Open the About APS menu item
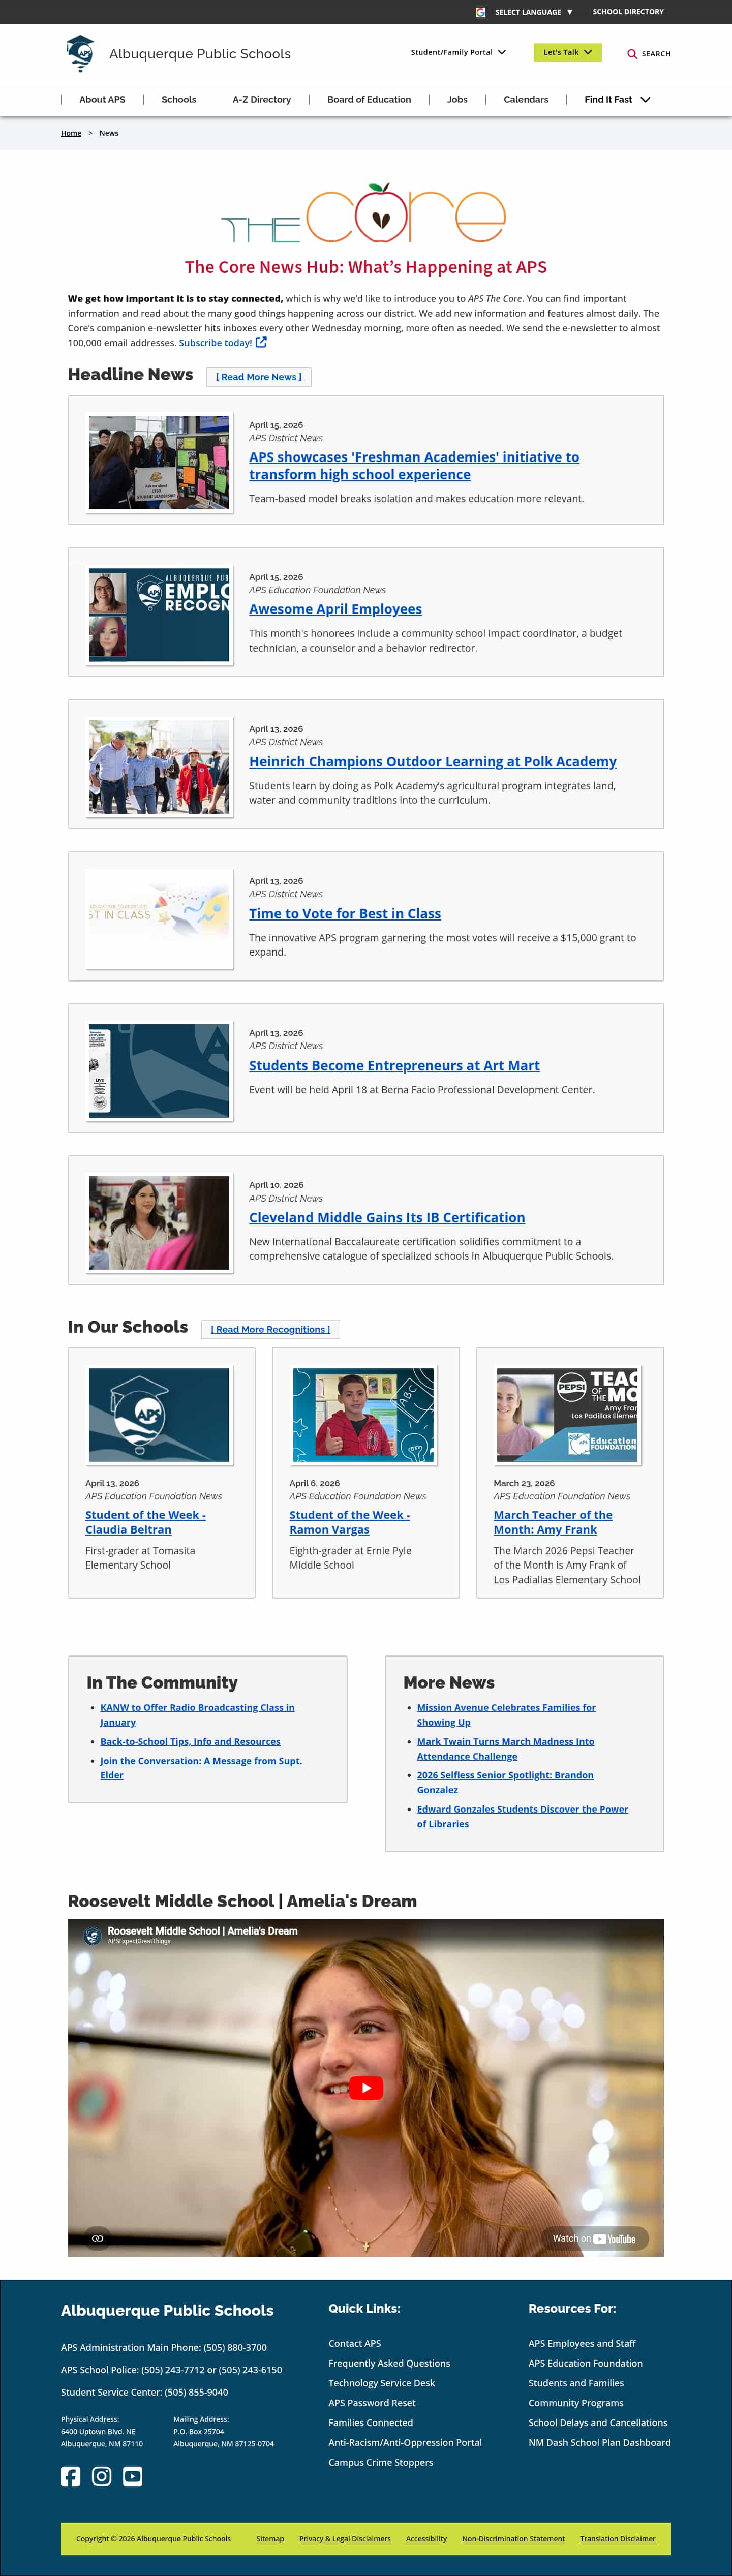Viewport: 732px width, 2576px height. tap(102, 100)
